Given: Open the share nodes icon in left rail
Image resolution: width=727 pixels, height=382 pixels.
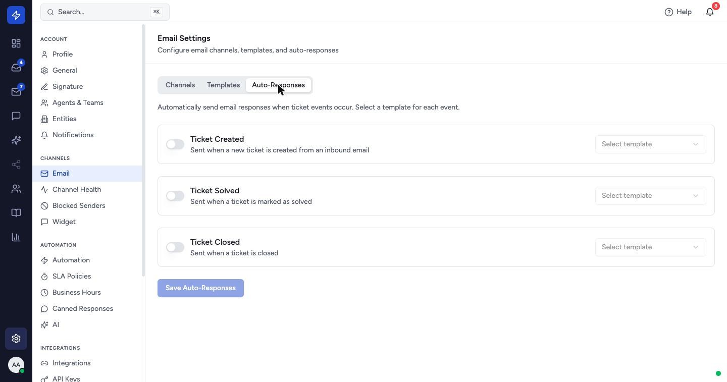Looking at the screenshot, I should (16, 165).
